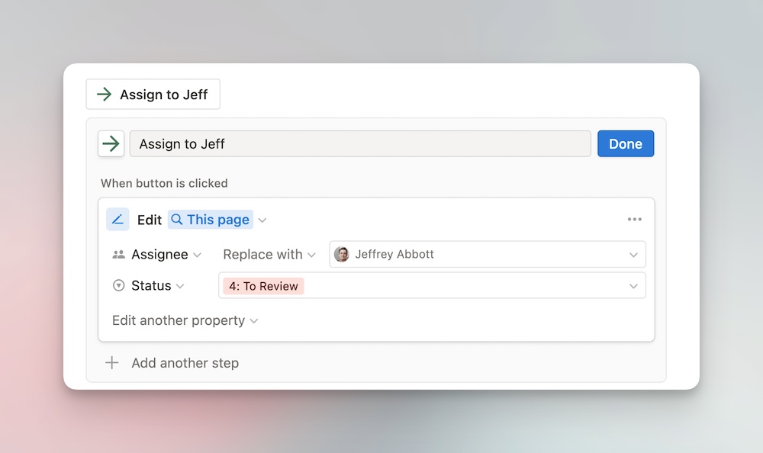Click the chevron next to This page
This screenshot has width=763, height=453.
click(x=262, y=220)
